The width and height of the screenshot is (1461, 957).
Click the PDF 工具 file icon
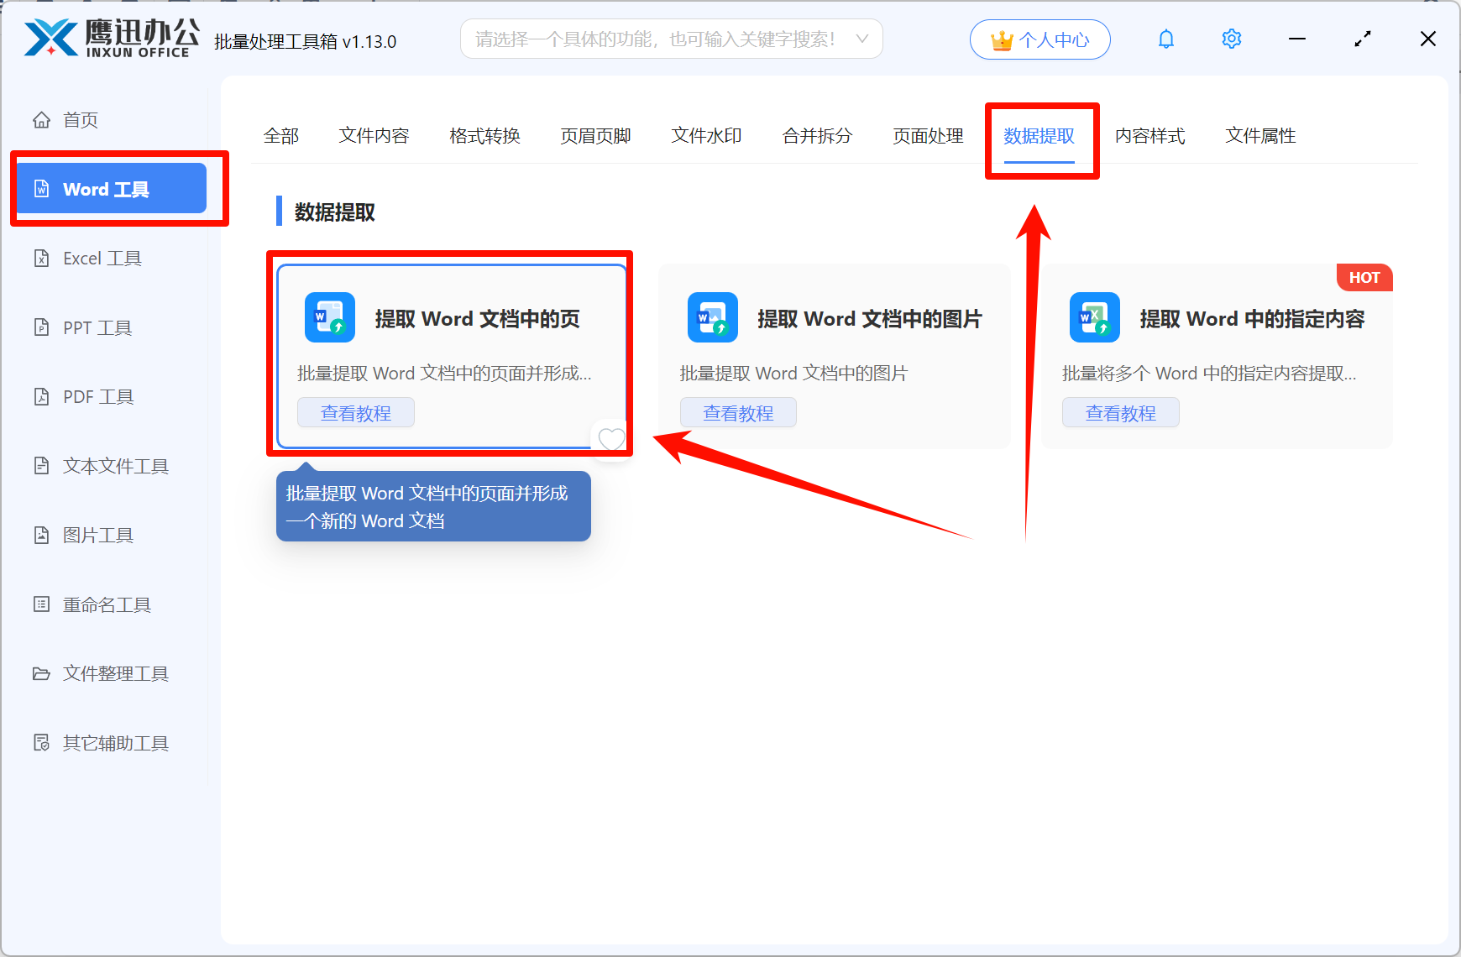click(41, 396)
